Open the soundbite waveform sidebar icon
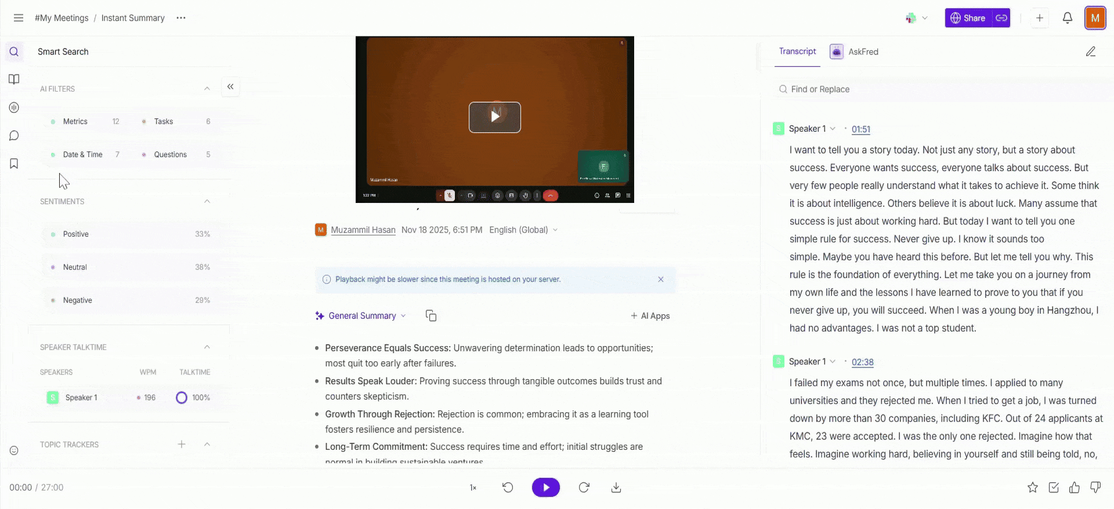1114x509 pixels. 15,108
